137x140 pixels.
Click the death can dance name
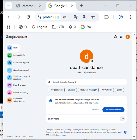point(86,68)
